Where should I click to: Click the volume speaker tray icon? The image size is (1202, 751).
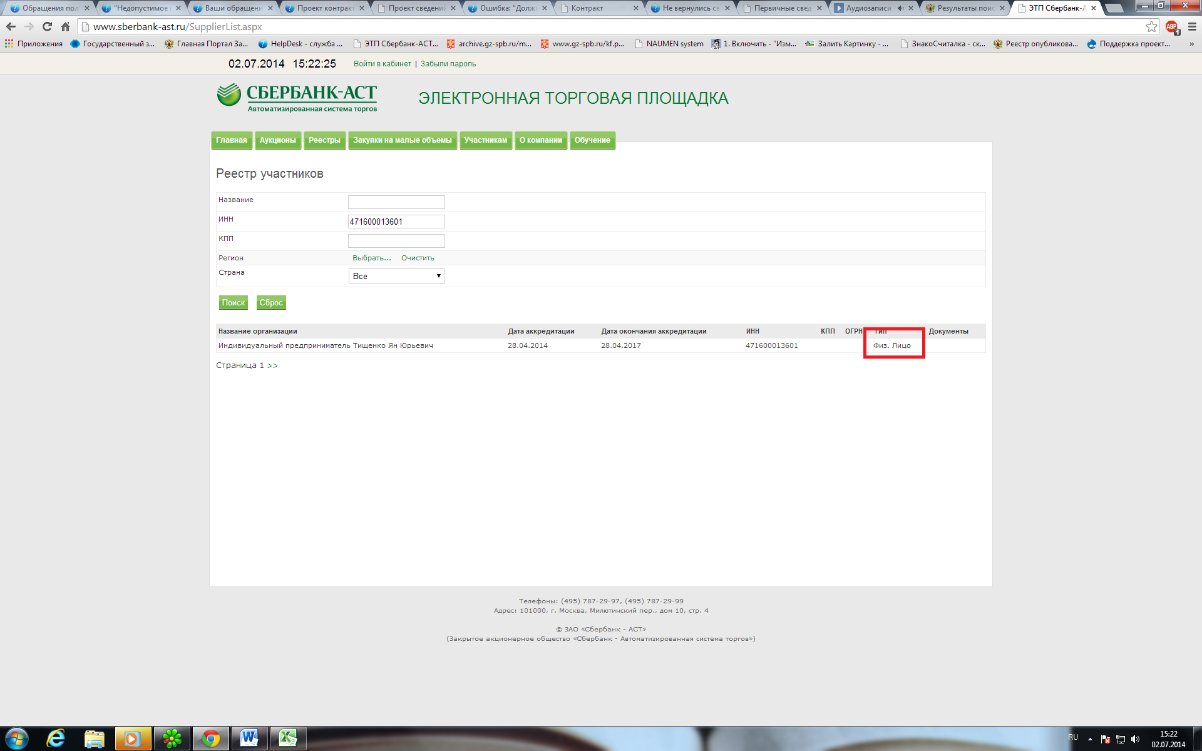[1136, 739]
